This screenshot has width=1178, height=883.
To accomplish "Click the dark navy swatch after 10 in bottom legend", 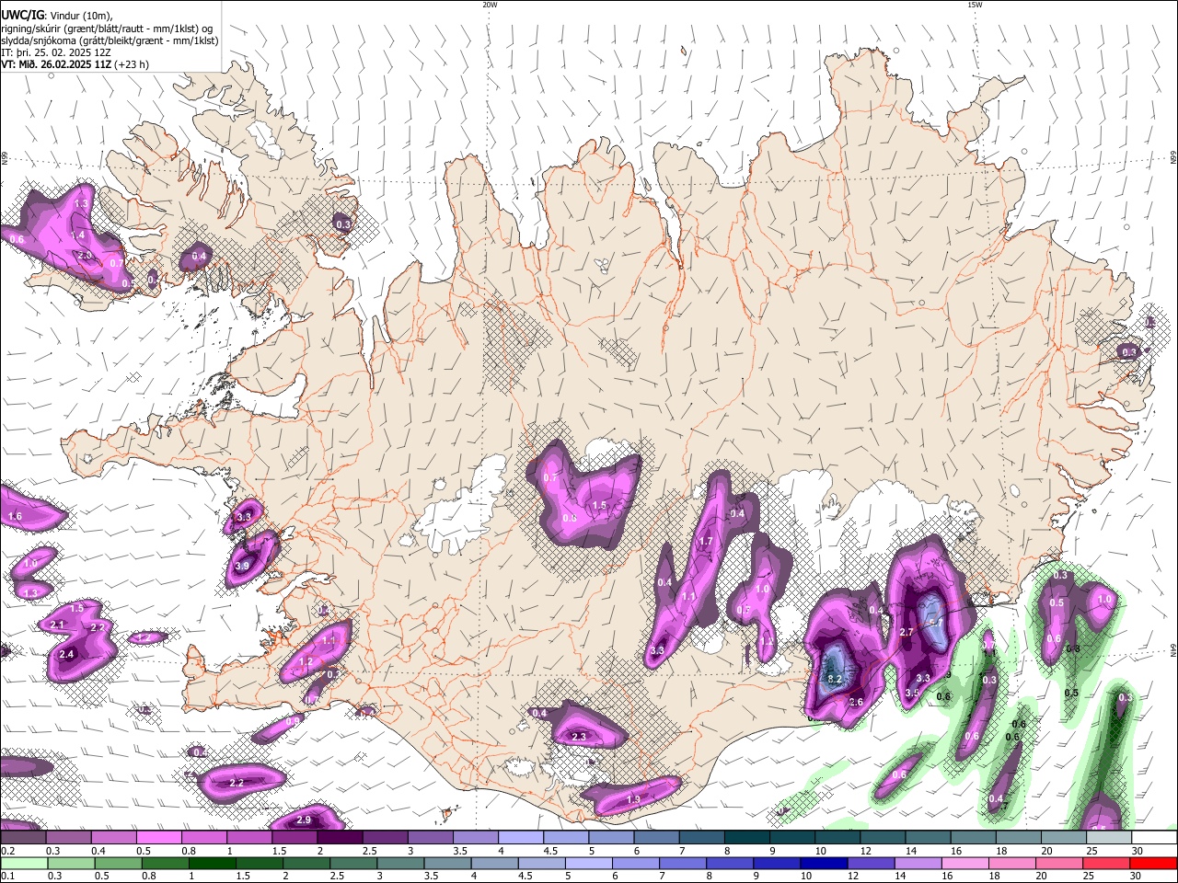I will click(822, 863).
